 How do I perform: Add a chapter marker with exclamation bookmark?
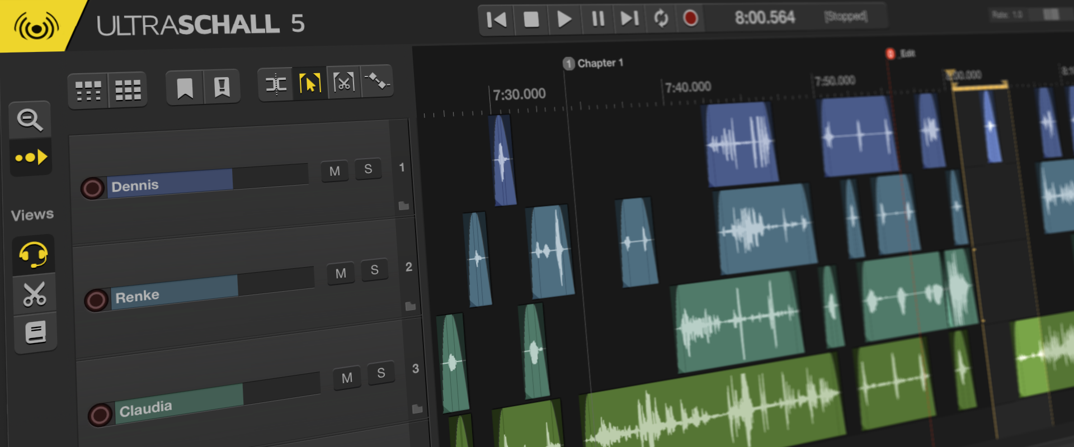point(222,87)
